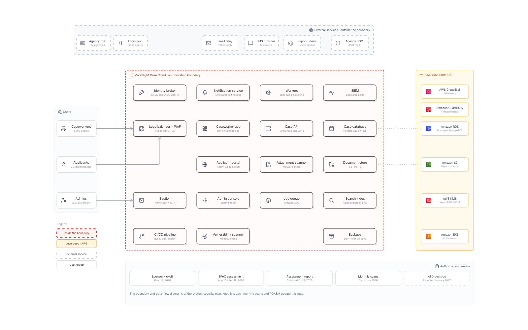The height and width of the screenshot is (330, 528).
Task: Click the External service legend item
Action: pyautogui.click(x=77, y=254)
